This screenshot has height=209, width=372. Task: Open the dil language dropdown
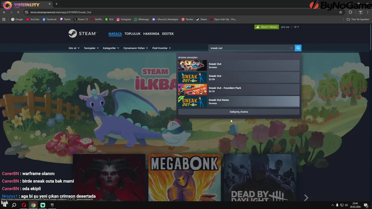click(x=296, y=27)
